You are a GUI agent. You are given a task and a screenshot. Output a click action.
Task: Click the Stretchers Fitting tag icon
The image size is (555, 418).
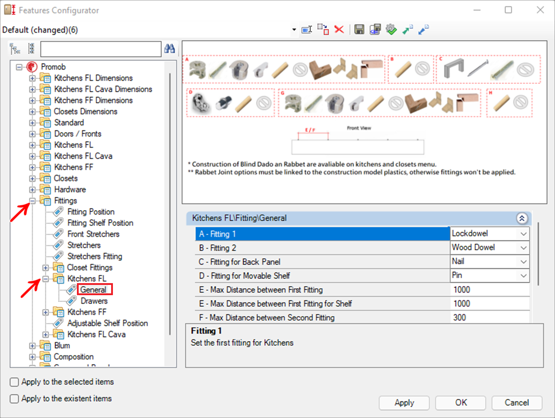[x=58, y=256]
